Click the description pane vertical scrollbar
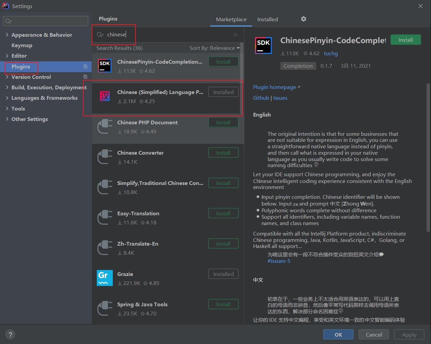 (428, 158)
